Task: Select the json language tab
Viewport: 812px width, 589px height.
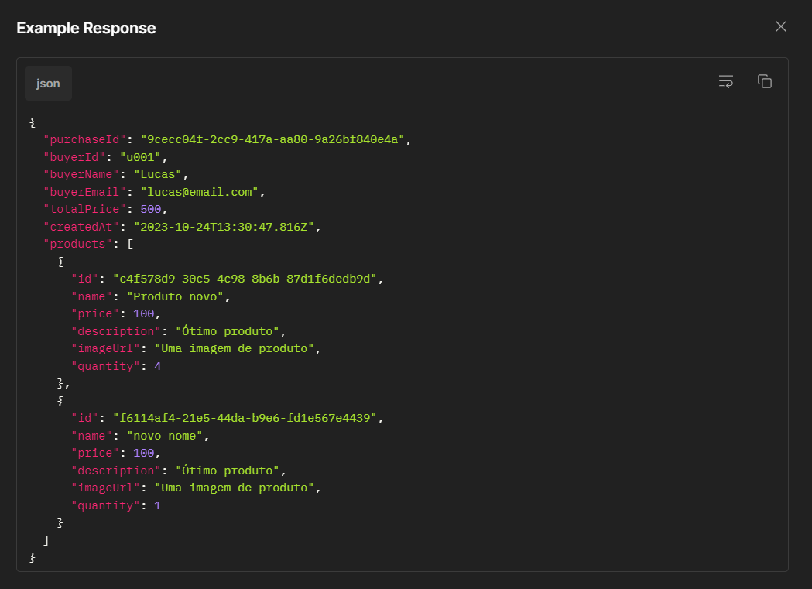Action: pyautogui.click(x=47, y=83)
